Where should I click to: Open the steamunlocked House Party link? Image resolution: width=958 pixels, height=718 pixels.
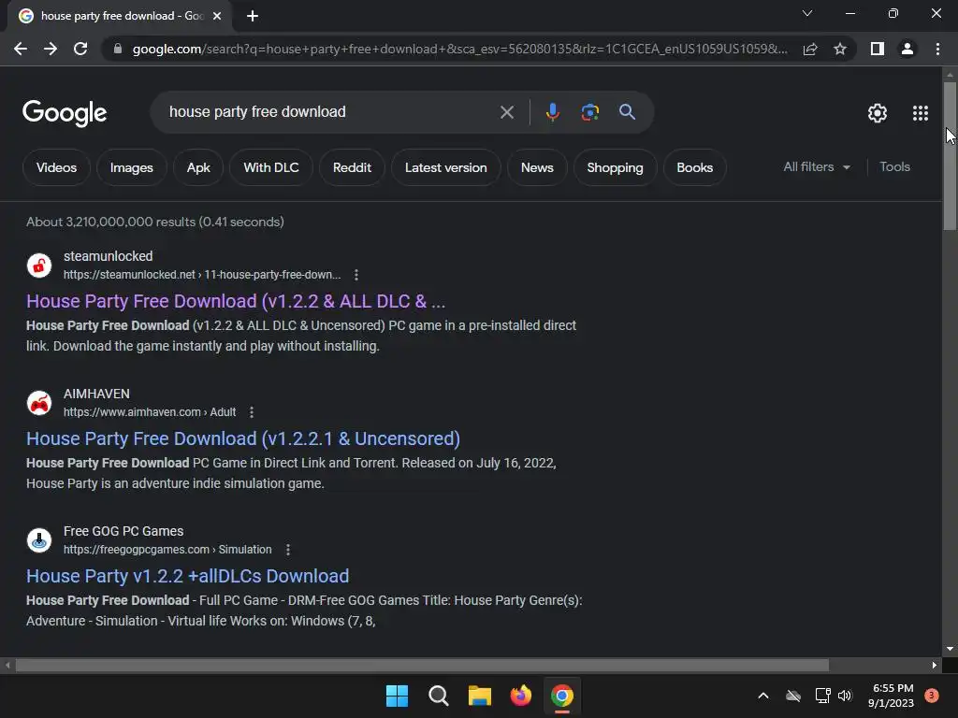click(236, 301)
